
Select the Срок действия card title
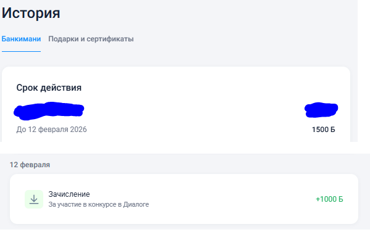pyautogui.click(x=49, y=88)
